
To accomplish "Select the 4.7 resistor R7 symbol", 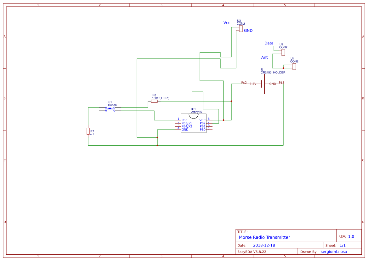I will click(88, 132).
